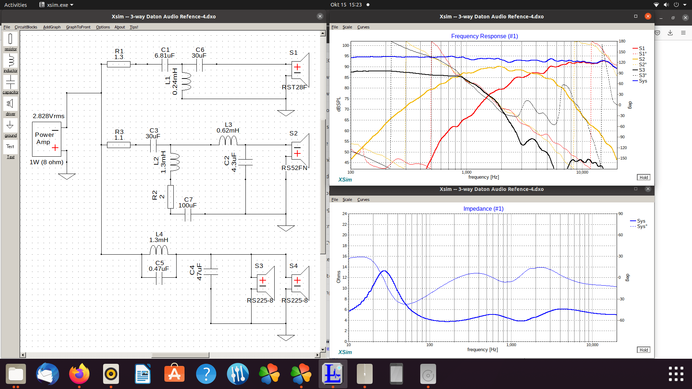
Task: Select capacitor C4 47uF in schematic
Action: tap(211, 272)
